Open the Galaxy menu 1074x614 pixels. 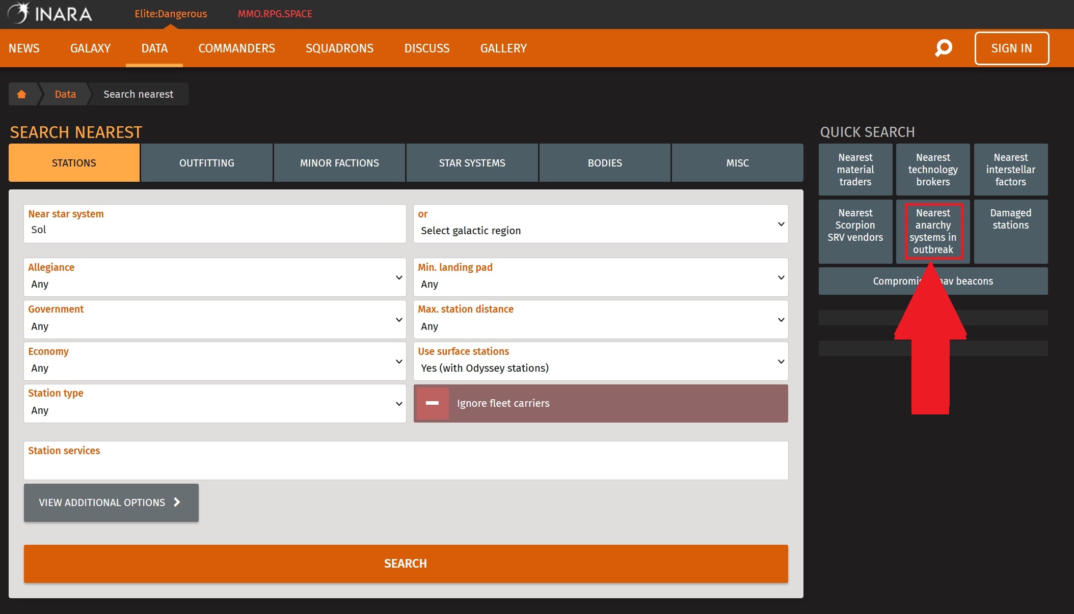click(90, 48)
